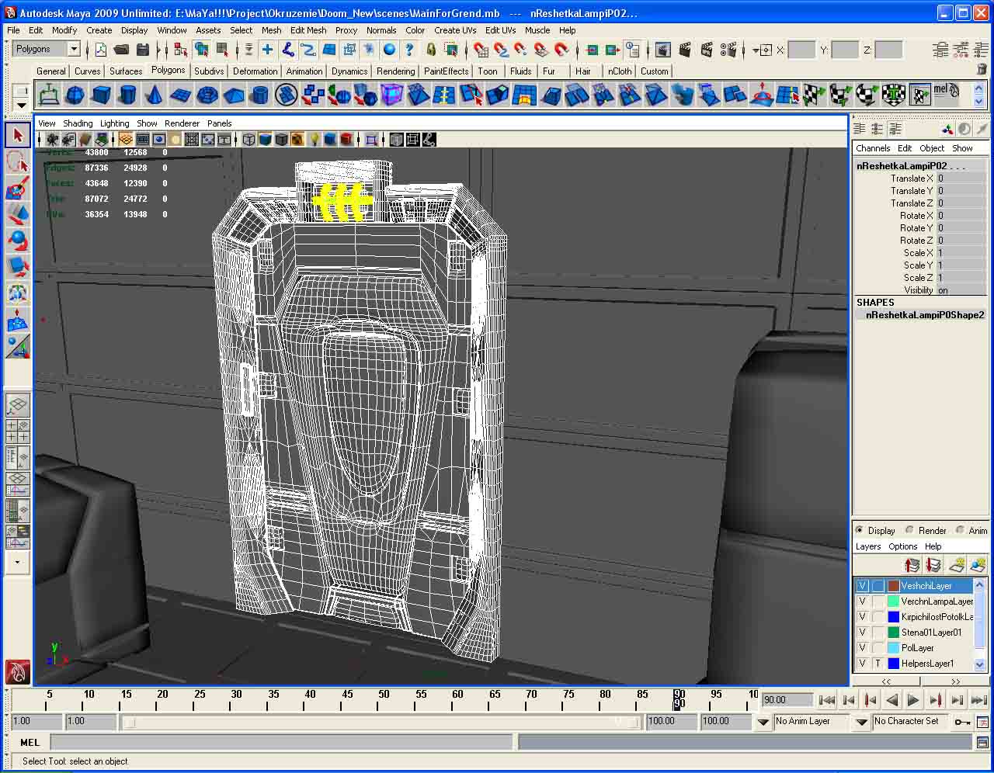Toggle the viewport light bulb lighting icon
This screenshot has height=773, width=994.
point(315,140)
